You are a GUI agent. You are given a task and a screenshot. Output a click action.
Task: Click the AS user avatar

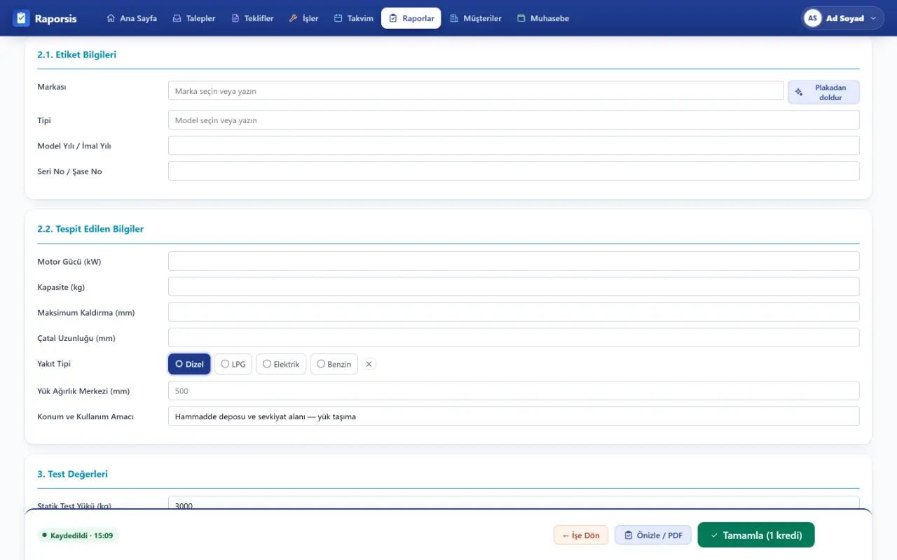click(813, 18)
